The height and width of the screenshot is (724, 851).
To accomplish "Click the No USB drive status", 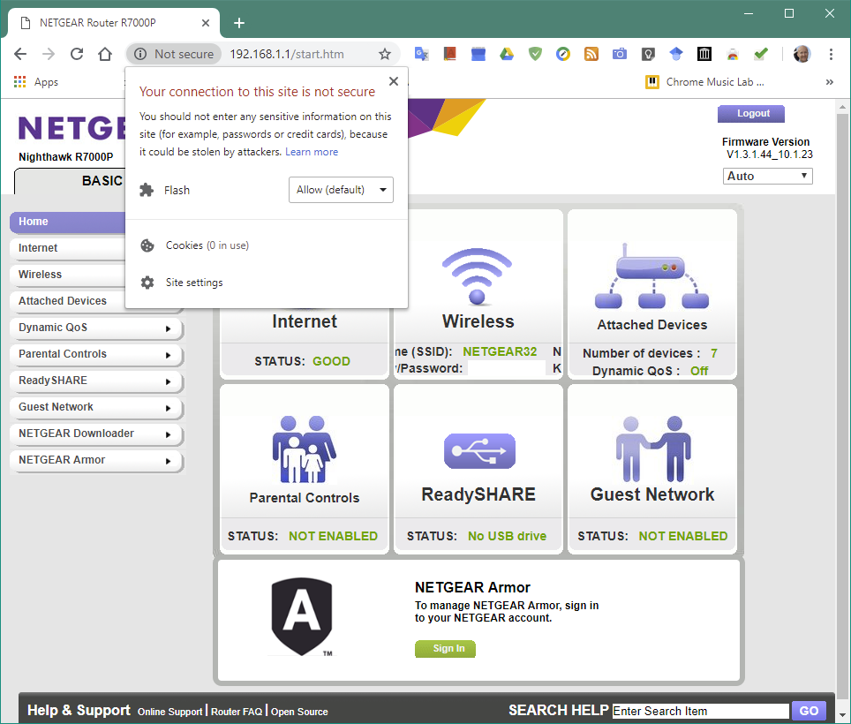I will [507, 536].
